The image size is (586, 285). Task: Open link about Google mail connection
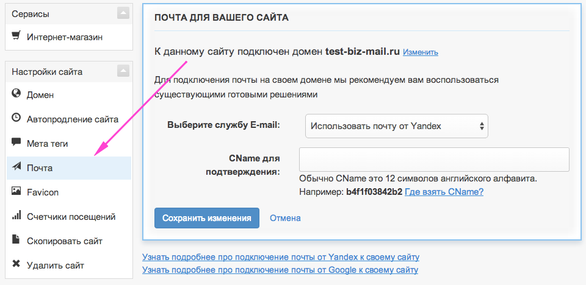click(280, 269)
